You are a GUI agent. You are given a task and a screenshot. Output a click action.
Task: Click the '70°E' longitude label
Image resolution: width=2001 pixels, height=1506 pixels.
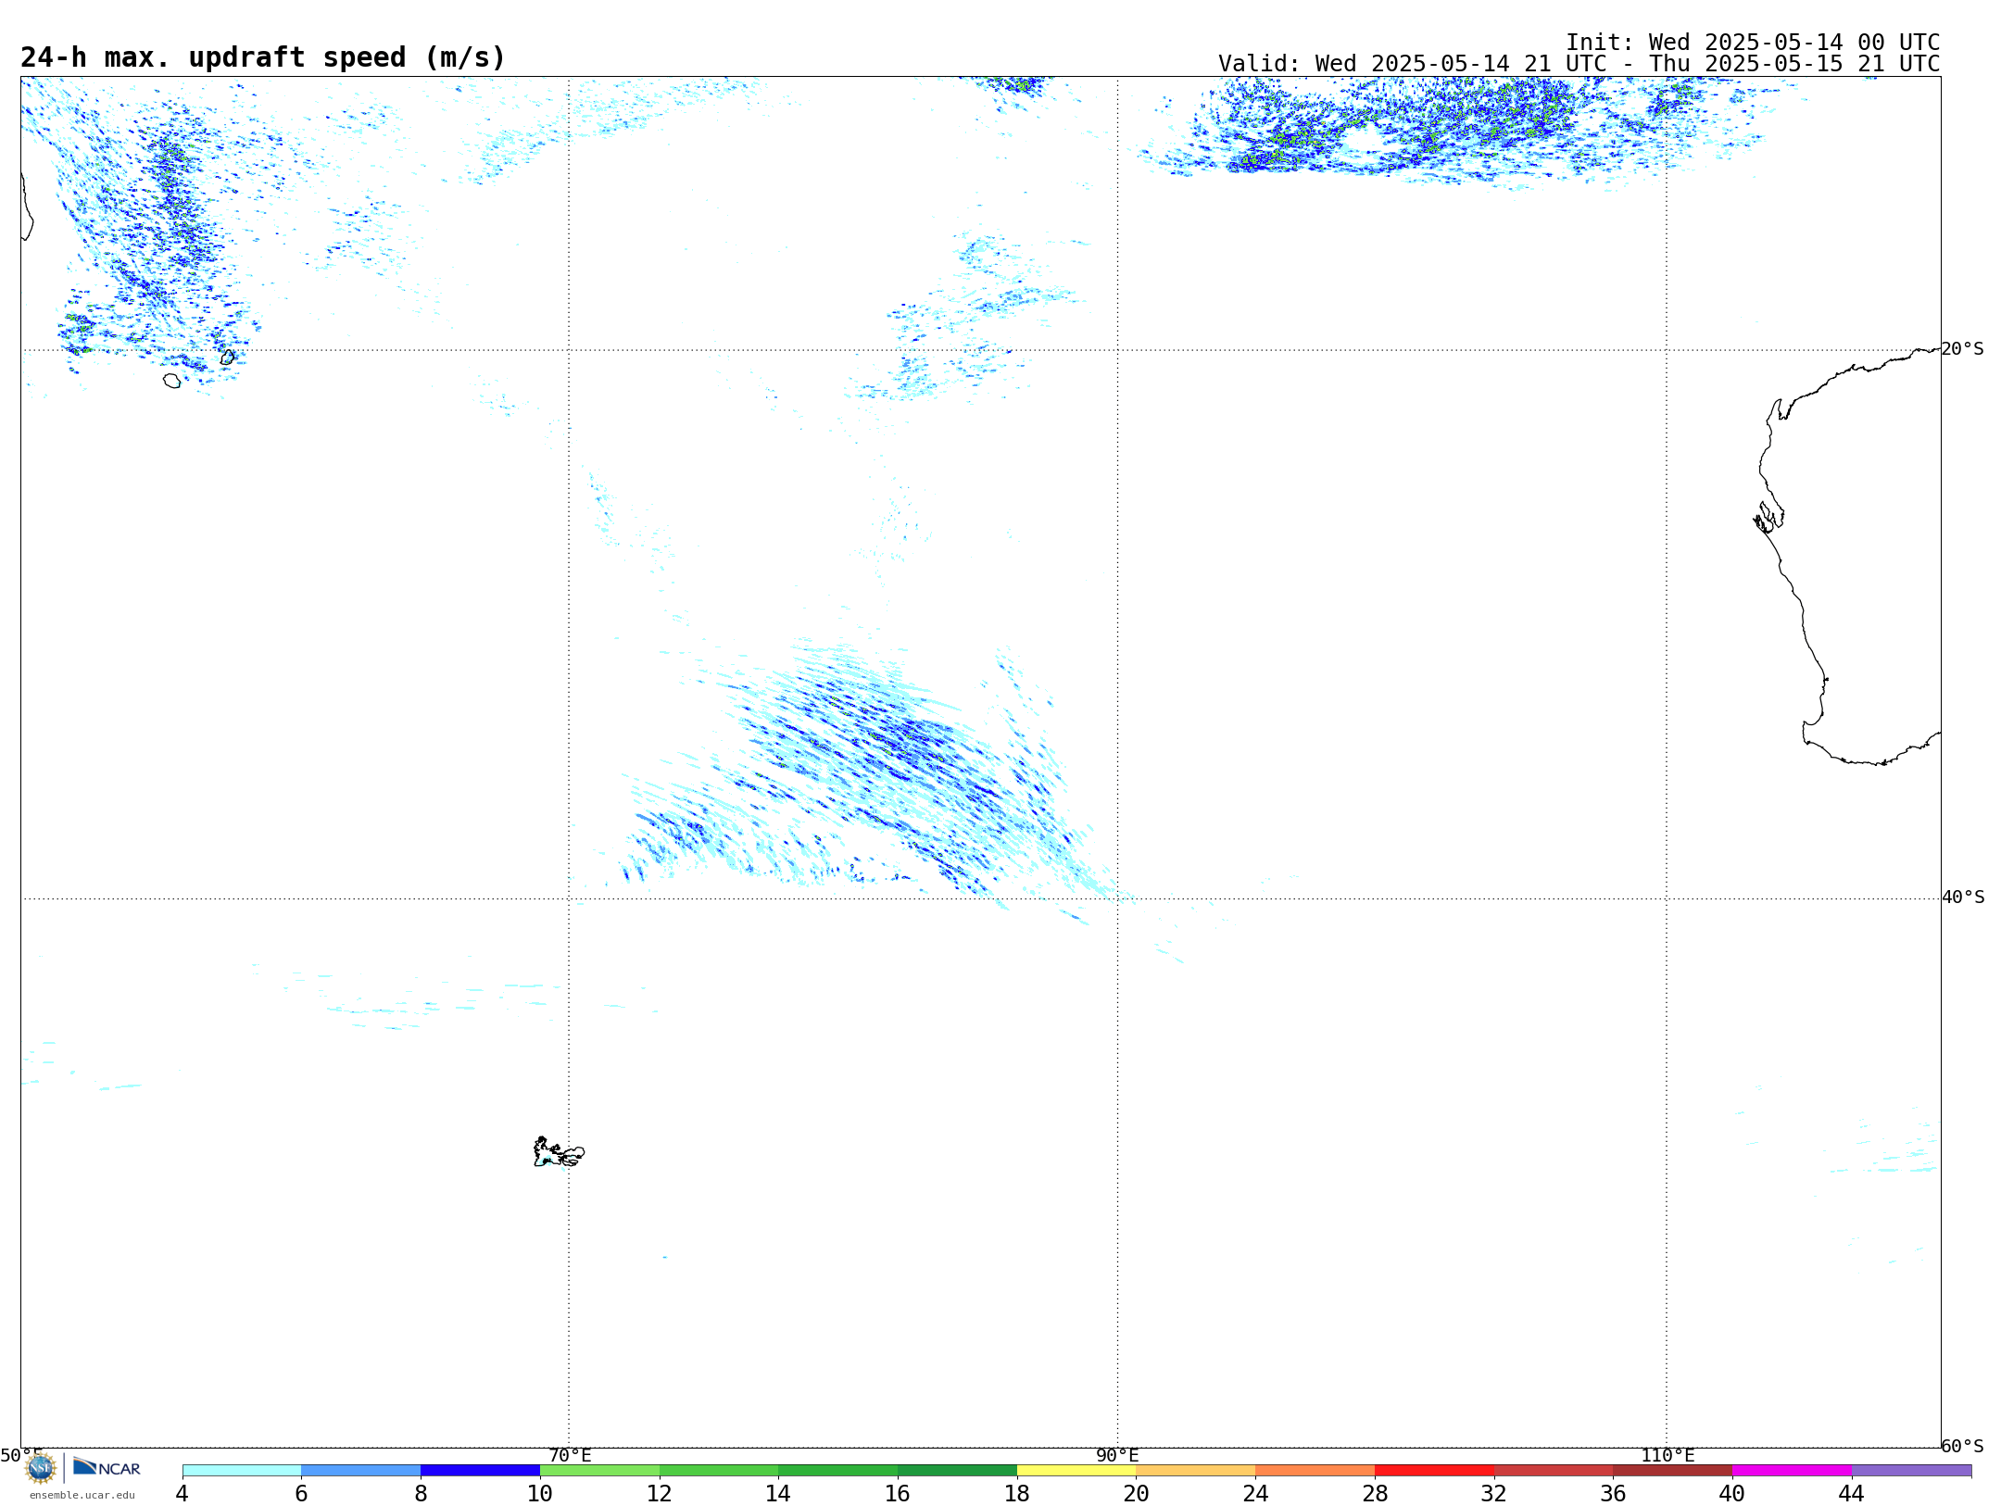point(570,1455)
